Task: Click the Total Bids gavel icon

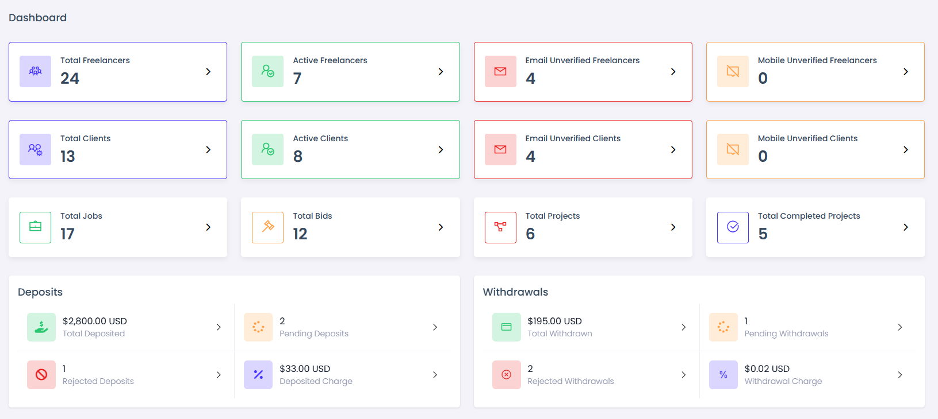Action: (x=267, y=227)
